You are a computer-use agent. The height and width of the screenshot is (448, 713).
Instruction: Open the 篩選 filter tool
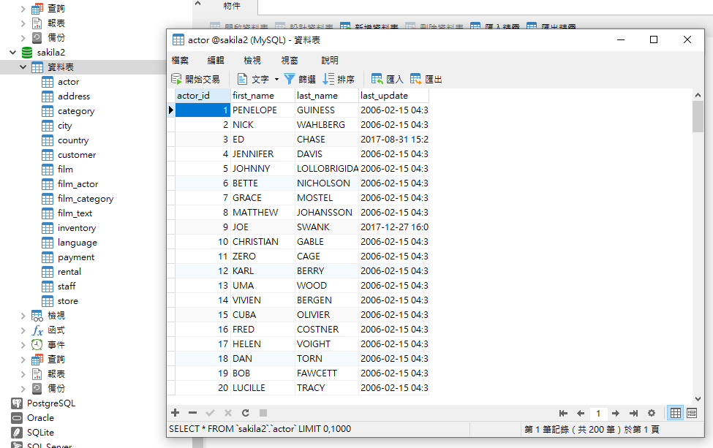pos(290,79)
